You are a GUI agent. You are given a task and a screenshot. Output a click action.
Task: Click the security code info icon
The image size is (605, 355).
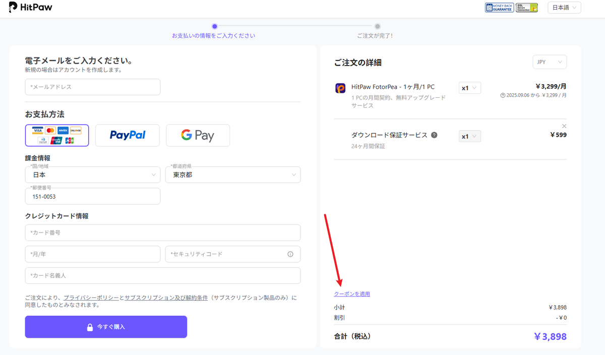pos(290,254)
